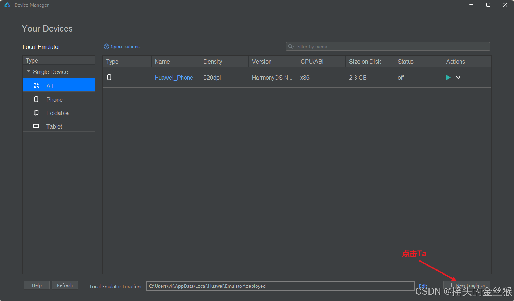Click the off status cell
Image resolution: width=514 pixels, height=301 pixels.
point(401,78)
